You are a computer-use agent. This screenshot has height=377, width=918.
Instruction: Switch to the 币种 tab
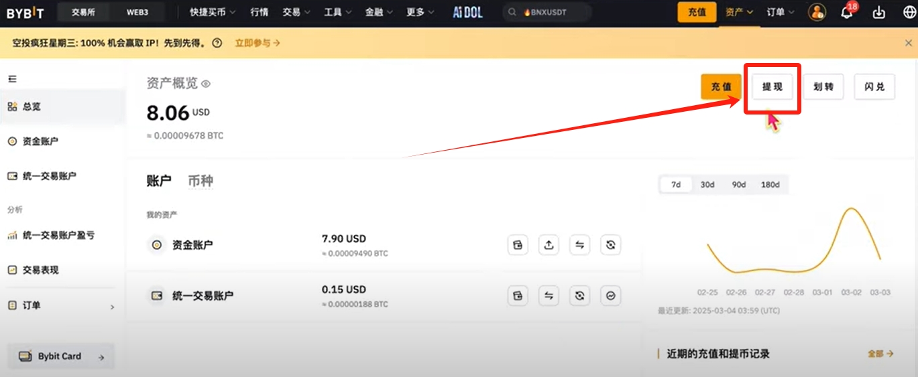200,181
